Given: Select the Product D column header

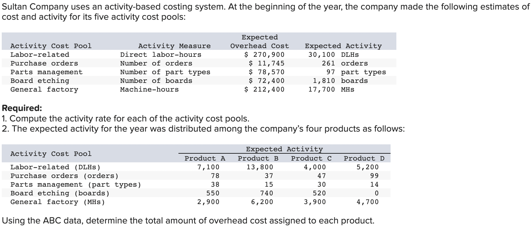Looking at the screenshot, I should pos(364,158).
